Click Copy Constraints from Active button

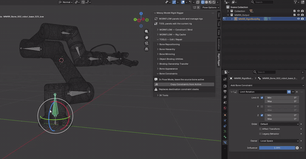coord(184,84)
